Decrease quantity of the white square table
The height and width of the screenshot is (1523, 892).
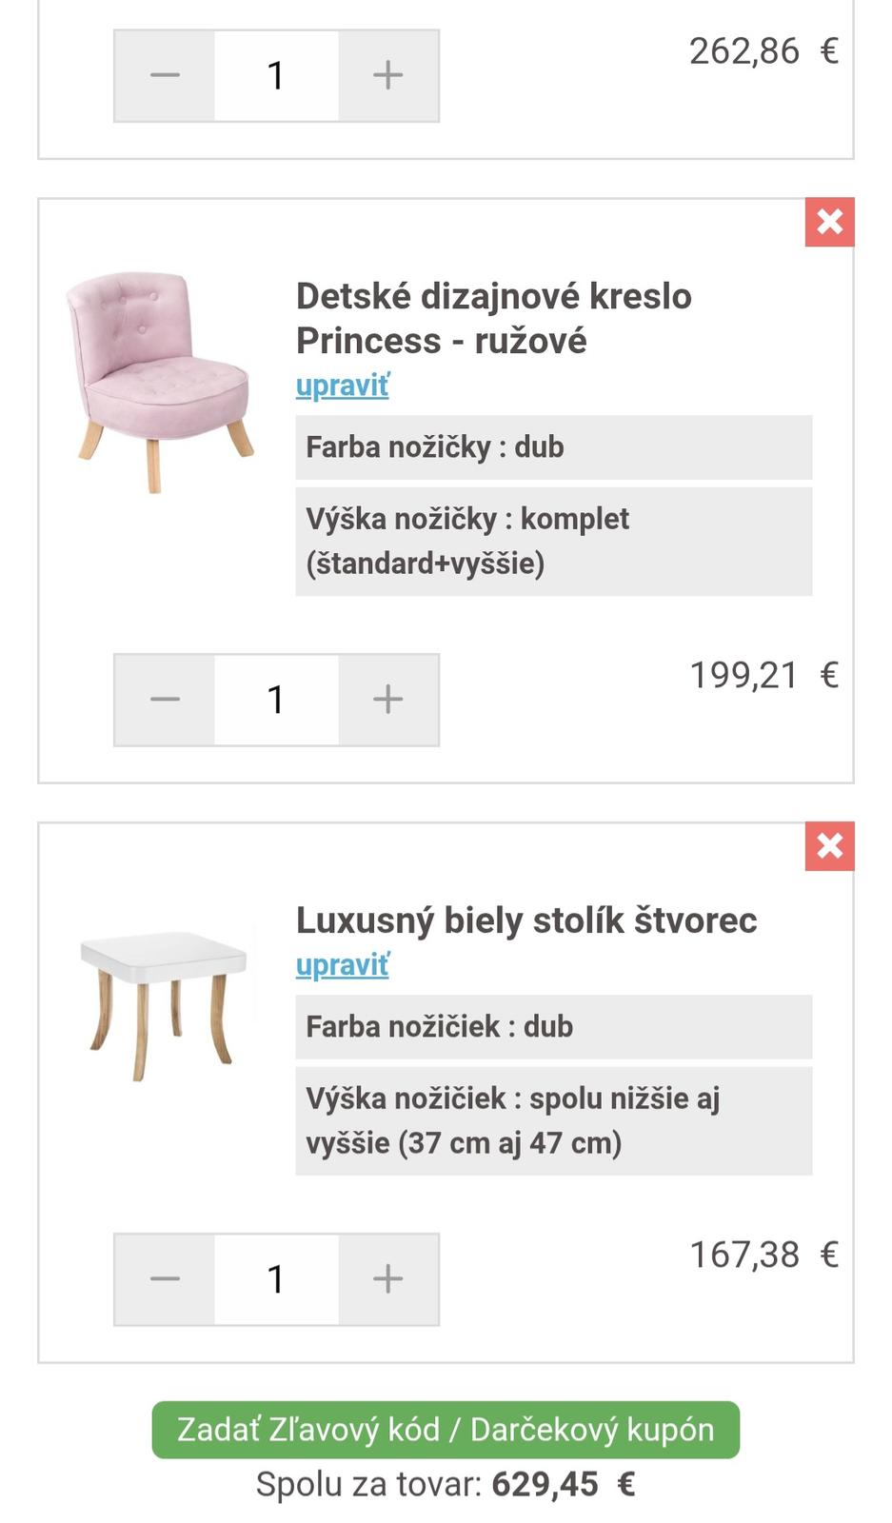pos(165,1278)
